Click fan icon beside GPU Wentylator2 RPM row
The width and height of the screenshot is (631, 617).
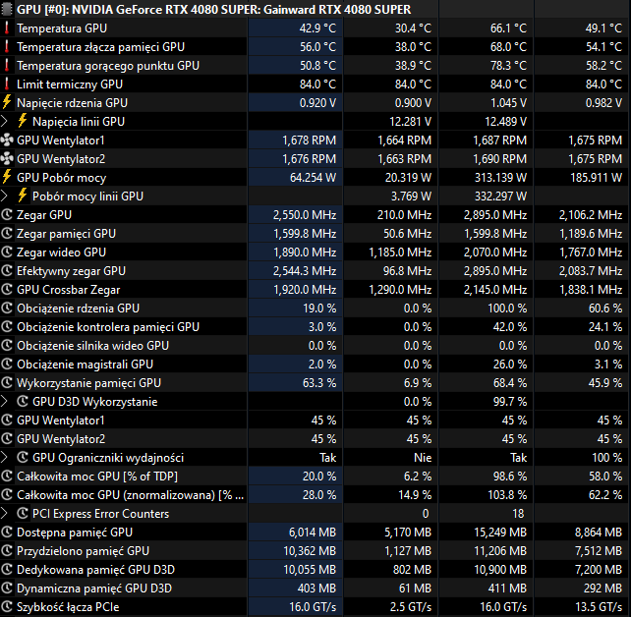click(7, 159)
